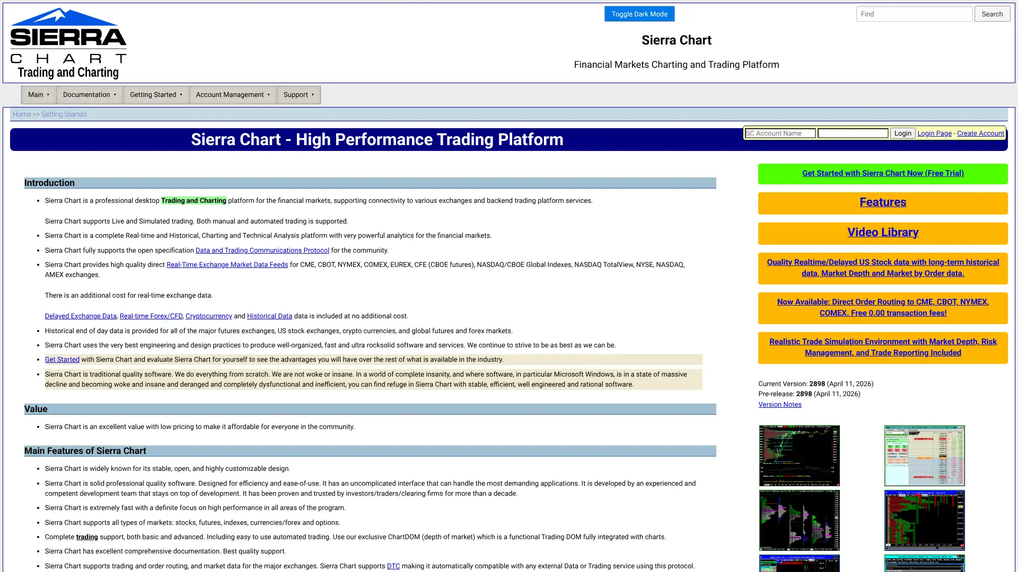Open the bold trading link
The height and width of the screenshot is (572, 1018).
tap(87, 537)
